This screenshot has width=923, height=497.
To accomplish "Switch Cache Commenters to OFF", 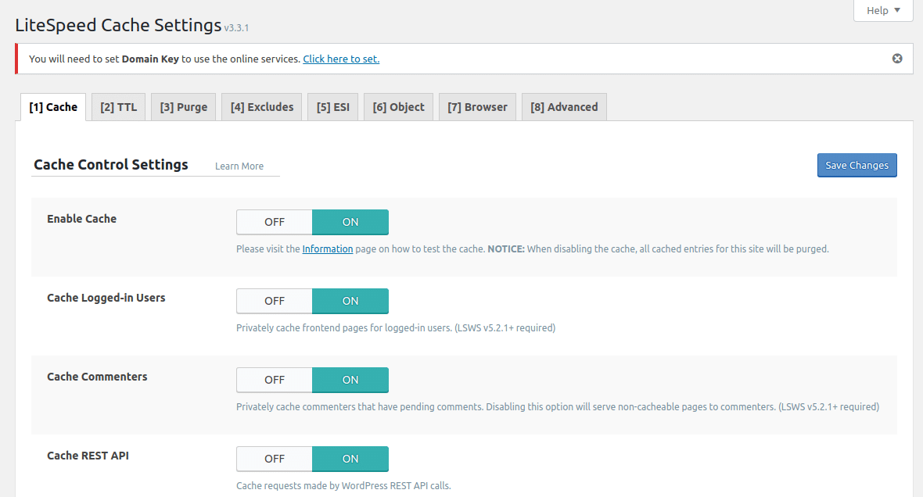I will point(275,380).
